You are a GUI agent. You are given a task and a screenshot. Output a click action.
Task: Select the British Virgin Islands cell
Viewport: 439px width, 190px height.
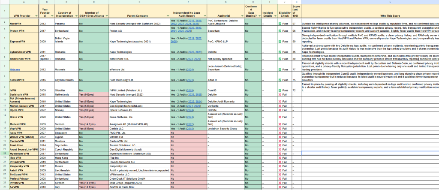66,38
